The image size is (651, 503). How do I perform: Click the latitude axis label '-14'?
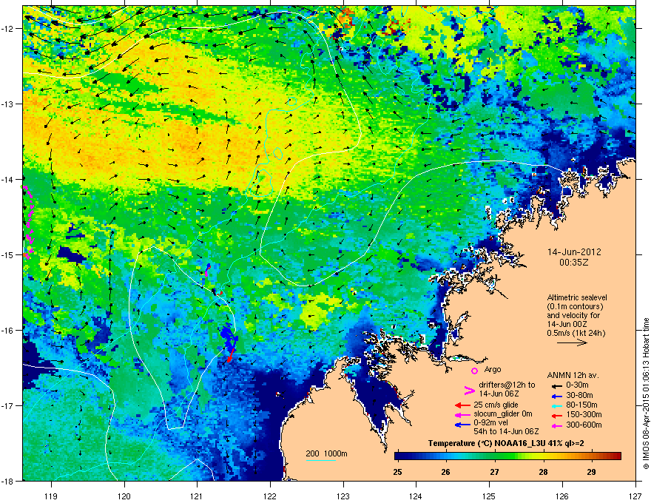[x=8, y=179]
